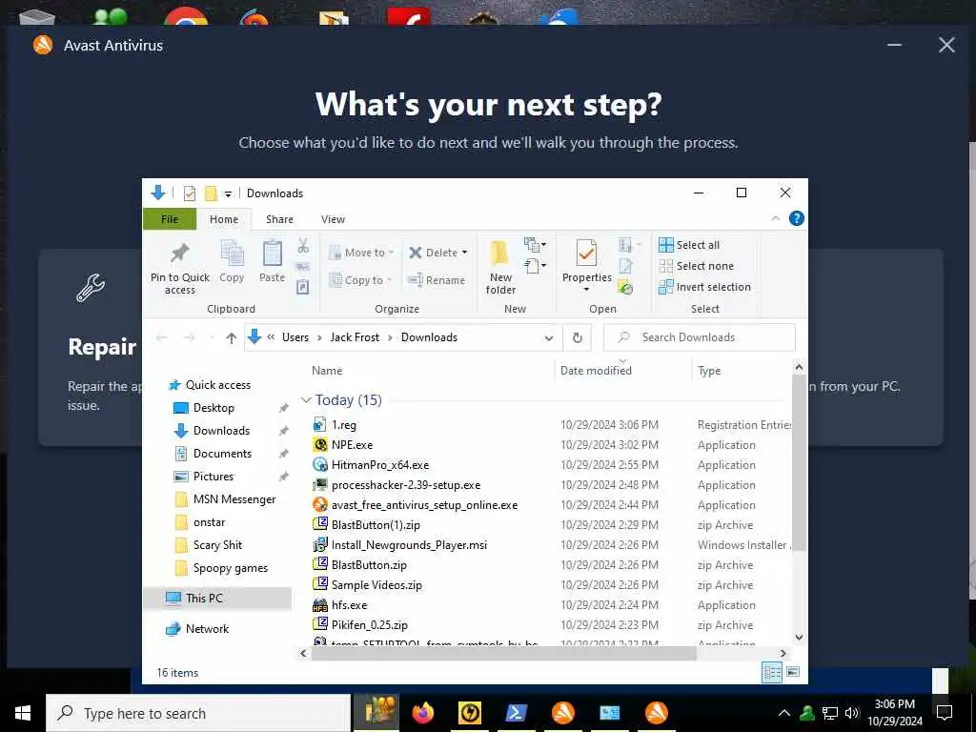Click Select all in the ribbon

tap(689, 245)
